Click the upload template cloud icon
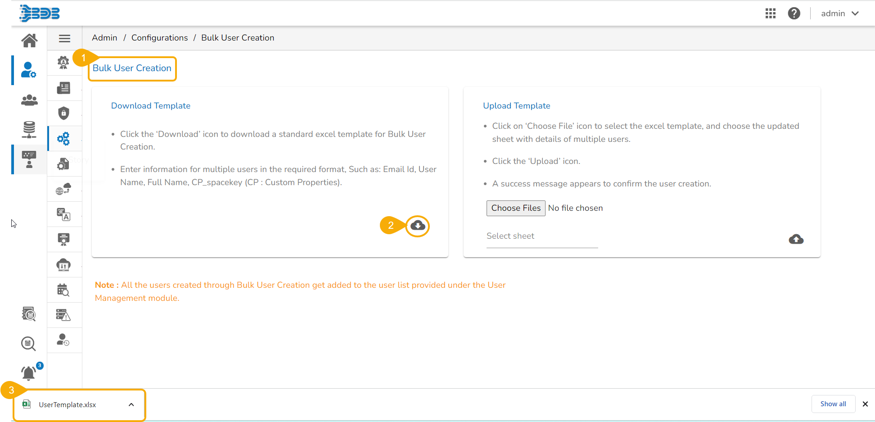 pyautogui.click(x=796, y=239)
